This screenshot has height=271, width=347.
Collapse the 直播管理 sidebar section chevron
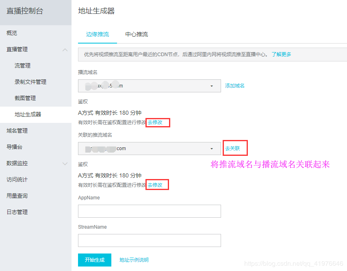click(65, 49)
